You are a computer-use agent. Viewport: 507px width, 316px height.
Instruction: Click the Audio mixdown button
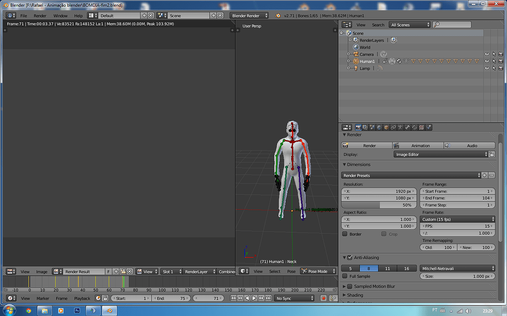click(x=469, y=146)
